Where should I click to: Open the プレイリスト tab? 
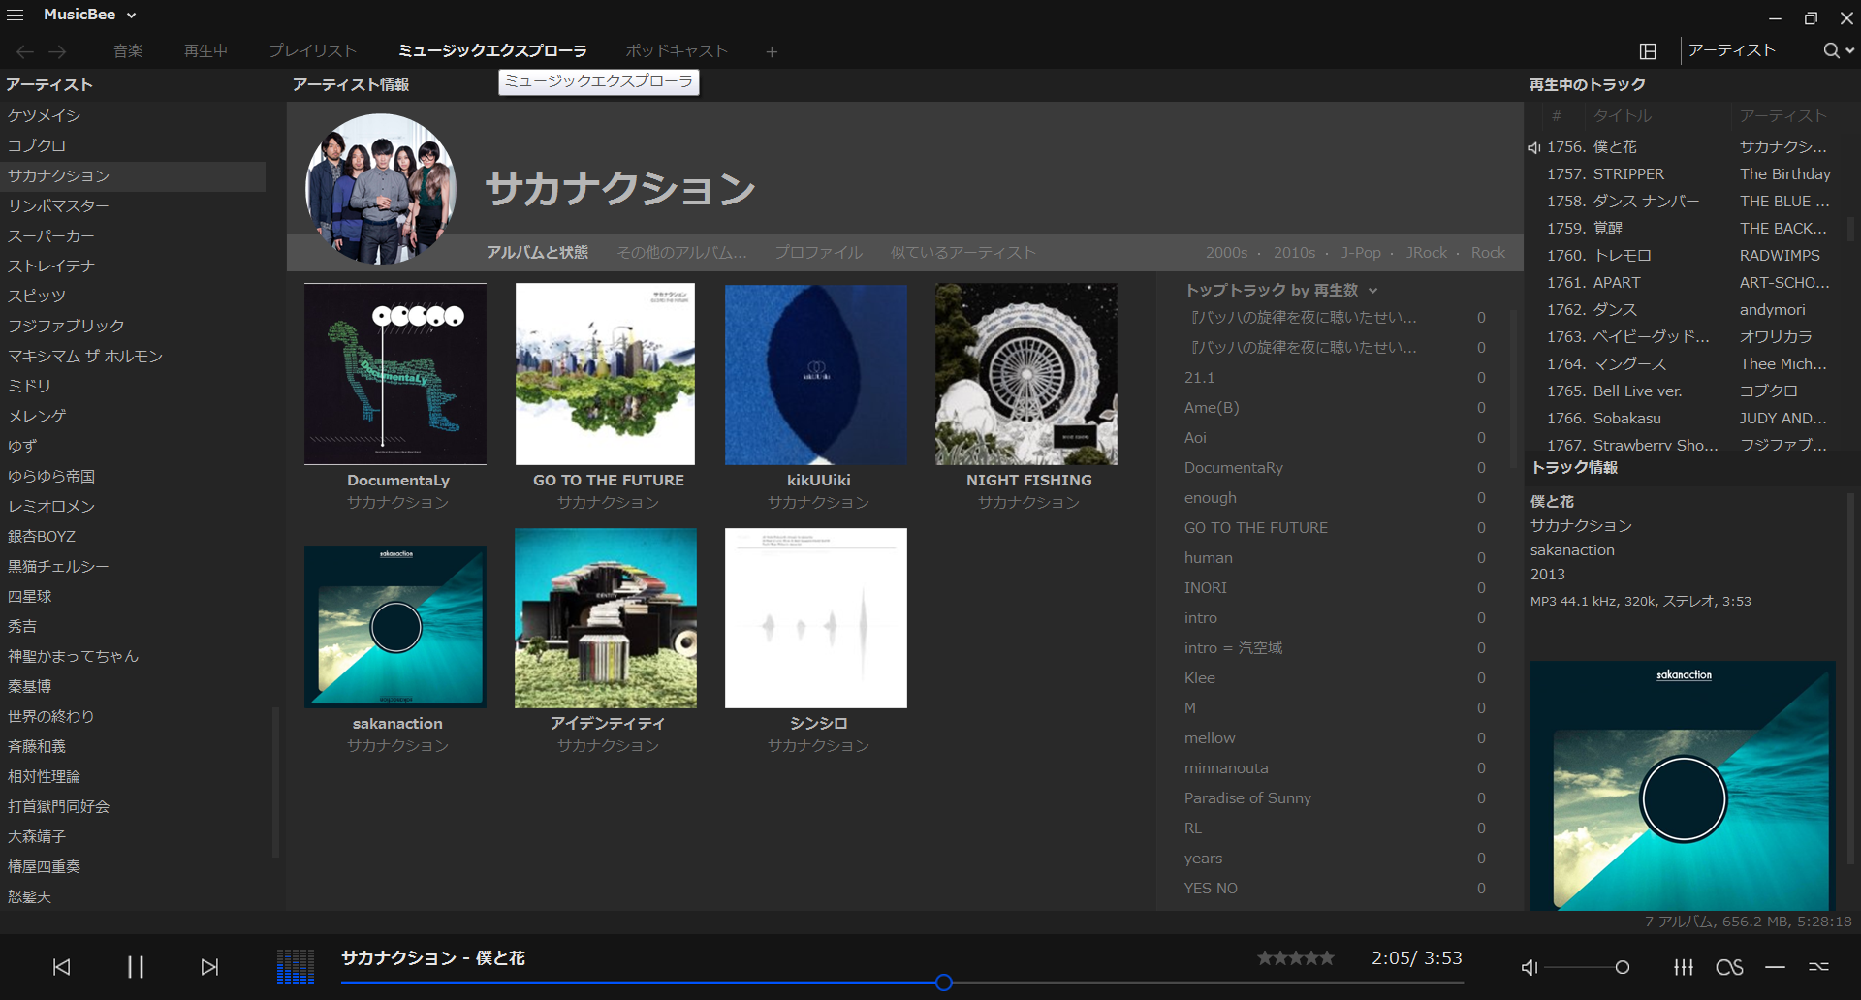coord(312,51)
